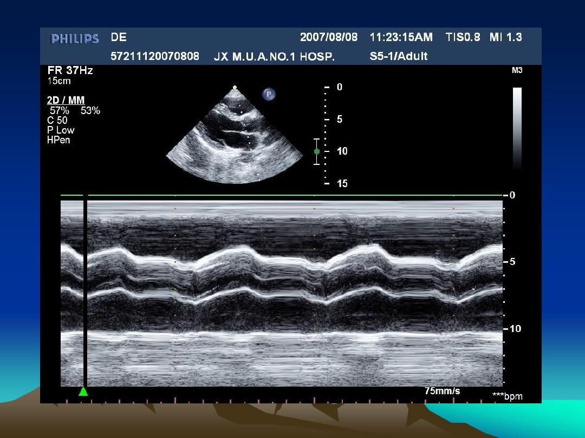This screenshot has height=438, width=585.
Task: Click the 'C 50' compression value
Action: [x=57, y=120]
